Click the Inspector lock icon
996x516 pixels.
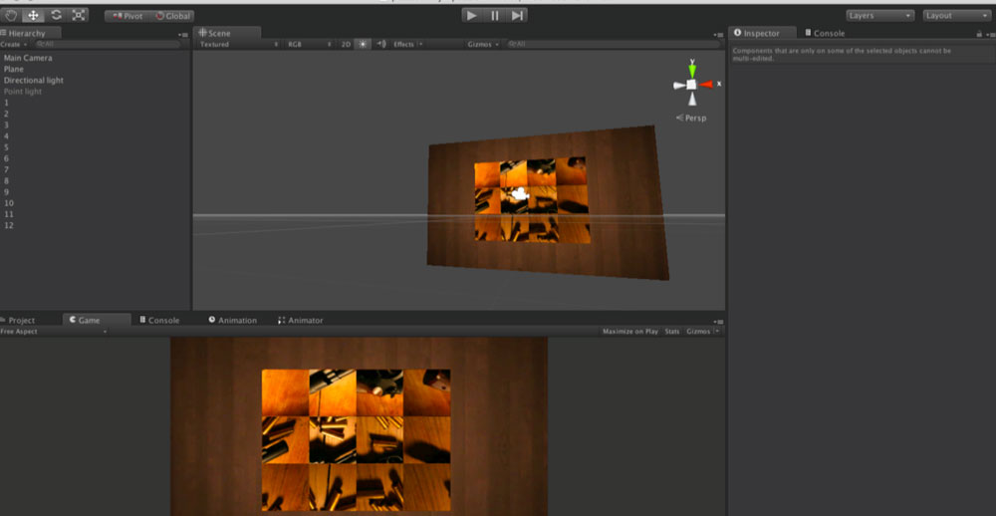(978, 34)
